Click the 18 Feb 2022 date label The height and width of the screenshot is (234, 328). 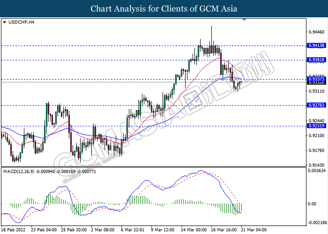click(x=13, y=230)
